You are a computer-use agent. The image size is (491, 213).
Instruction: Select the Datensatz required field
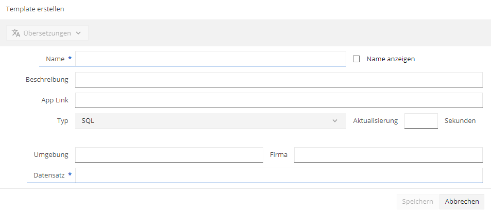point(279,175)
